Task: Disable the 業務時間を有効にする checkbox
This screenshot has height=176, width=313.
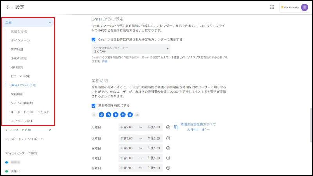Action: pyautogui.click(x=94, y=105)
